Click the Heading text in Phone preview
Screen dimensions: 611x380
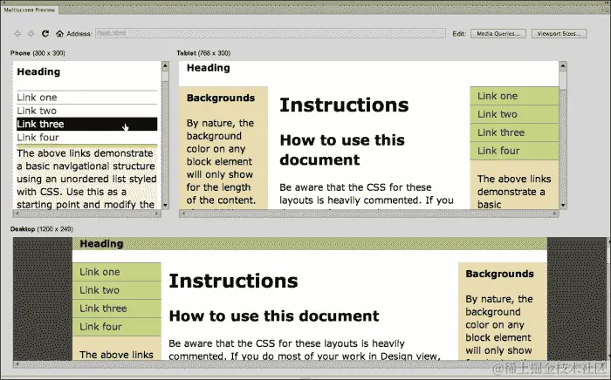pos(38,71)
